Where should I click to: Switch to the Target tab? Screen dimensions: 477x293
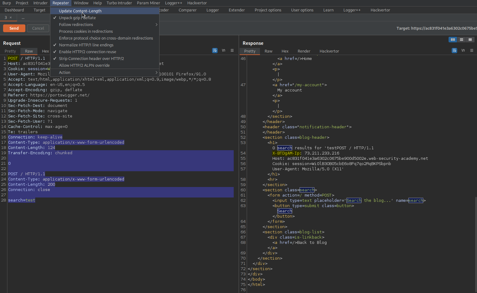[x=40, y=10]
